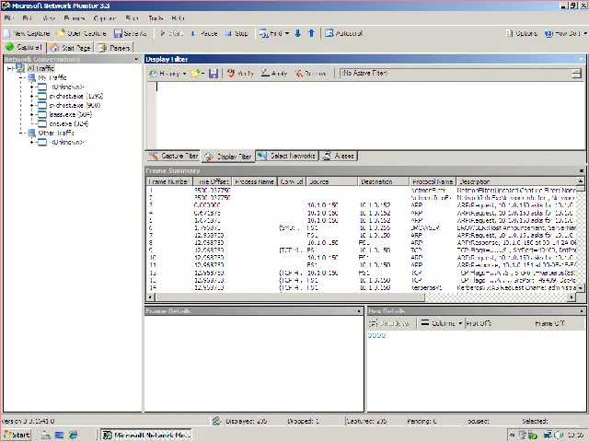
Task: Select the dns.exe conversation item
Action: 69,124
